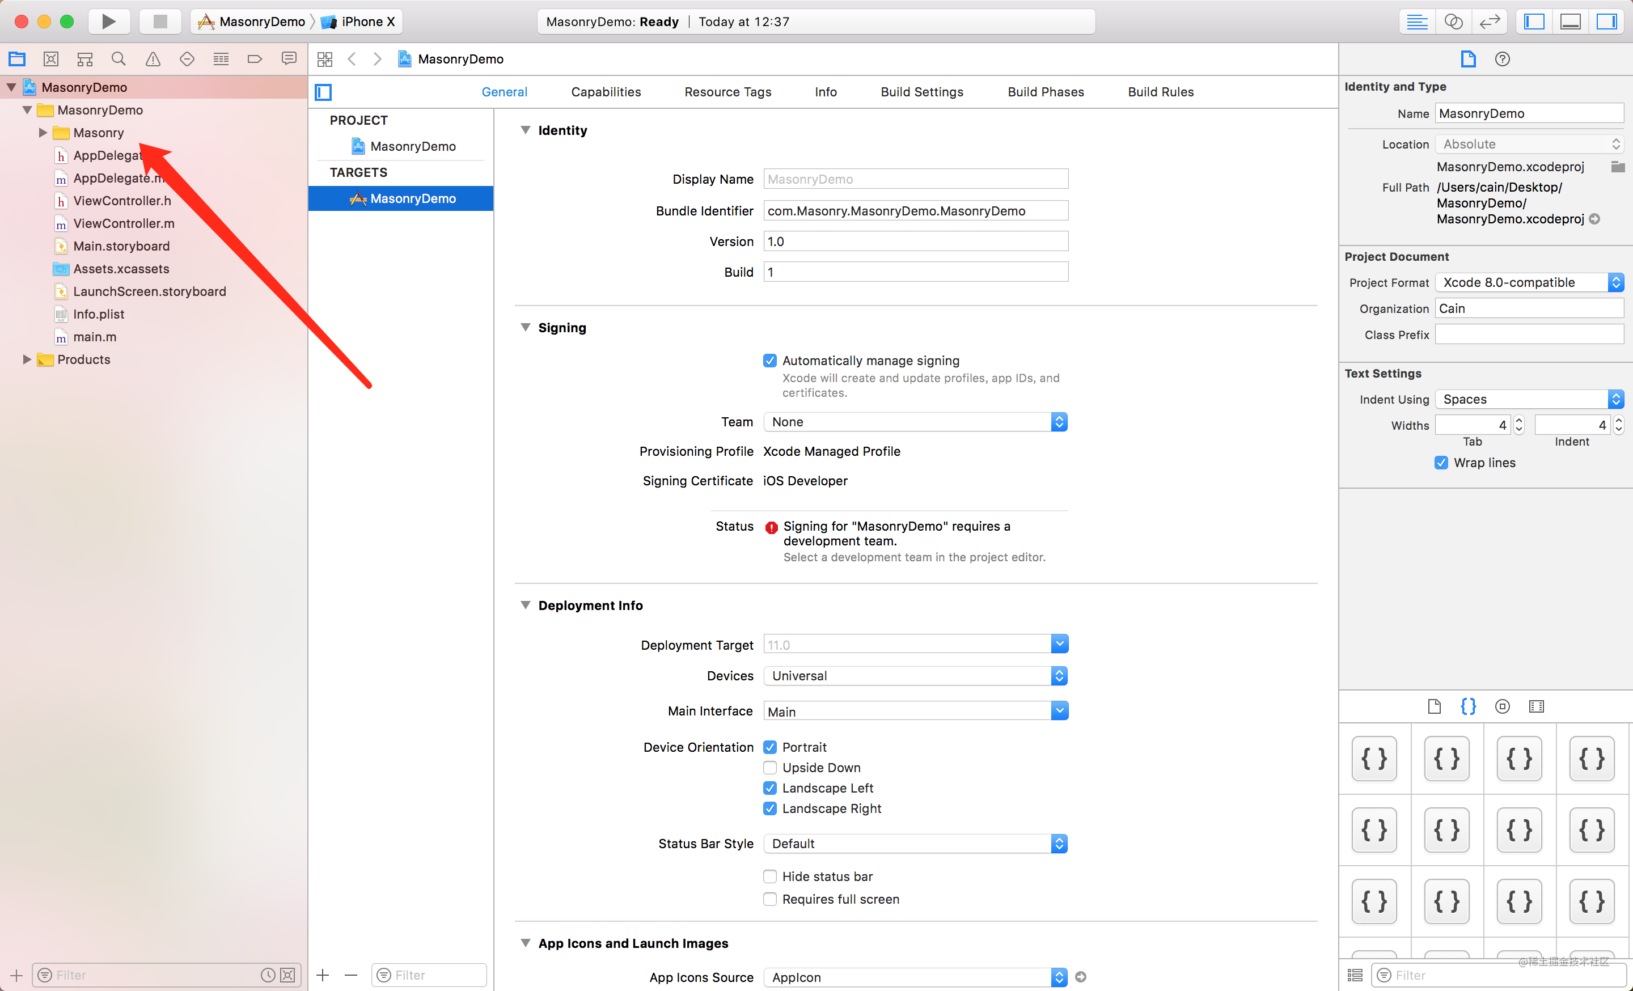Click the project navigator icon in toolbar
The image size is (1633, 991).
[16, 58]
